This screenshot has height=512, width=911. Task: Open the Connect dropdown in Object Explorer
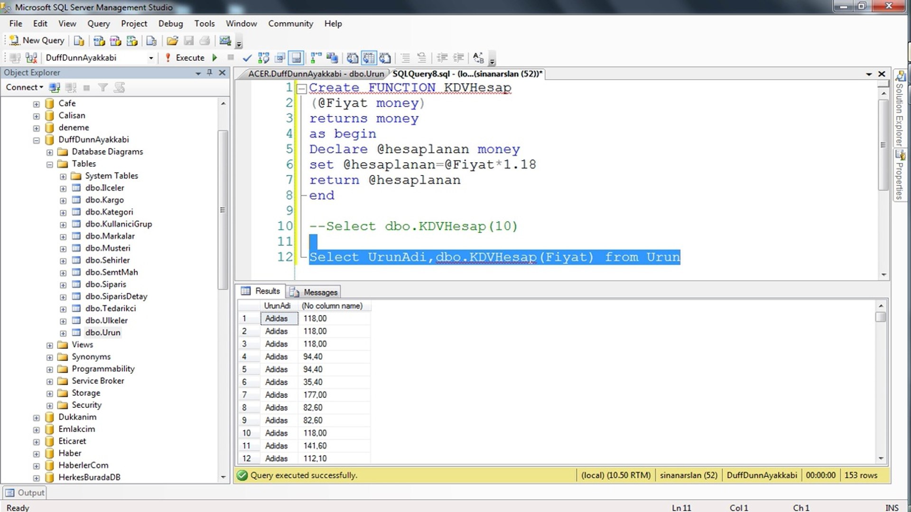pos(25,87)
